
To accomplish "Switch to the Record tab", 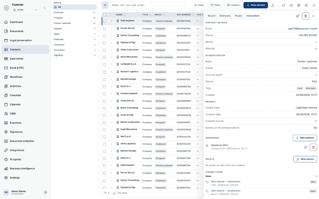I will click(212, 16).
